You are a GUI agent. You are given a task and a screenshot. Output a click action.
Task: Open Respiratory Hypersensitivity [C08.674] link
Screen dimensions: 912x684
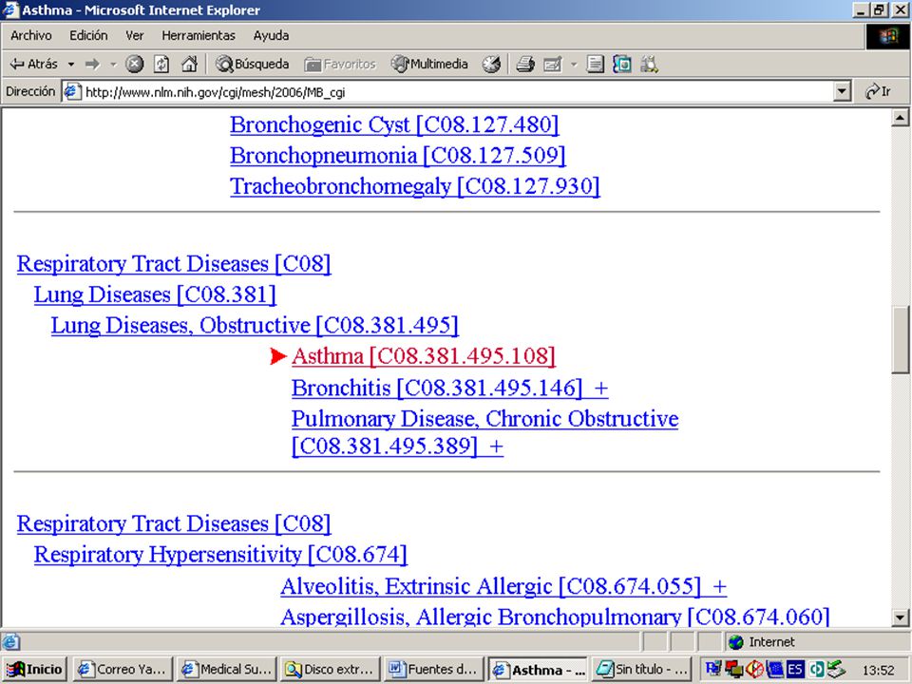tap(220, 554)
